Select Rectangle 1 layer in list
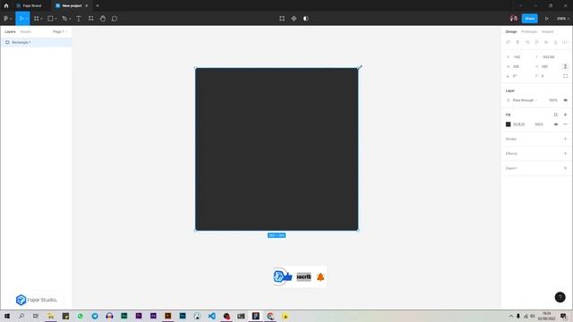This screenshot has width=573, height=322. pyautogui.click(x=36, y=42)
